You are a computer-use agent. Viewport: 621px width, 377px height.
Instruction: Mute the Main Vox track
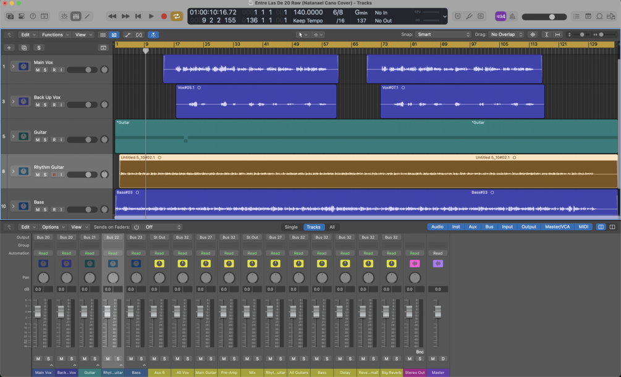tap(38, 70)
